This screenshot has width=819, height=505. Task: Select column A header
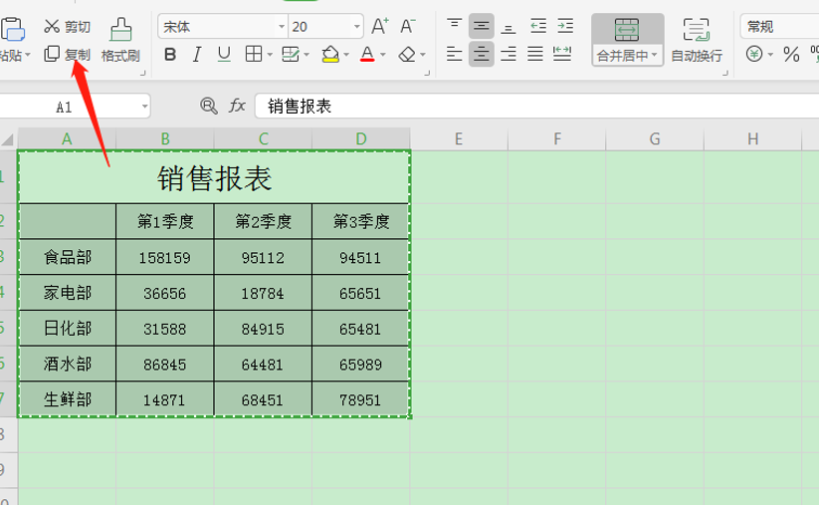pyautogui.click(x=67, y=139)
